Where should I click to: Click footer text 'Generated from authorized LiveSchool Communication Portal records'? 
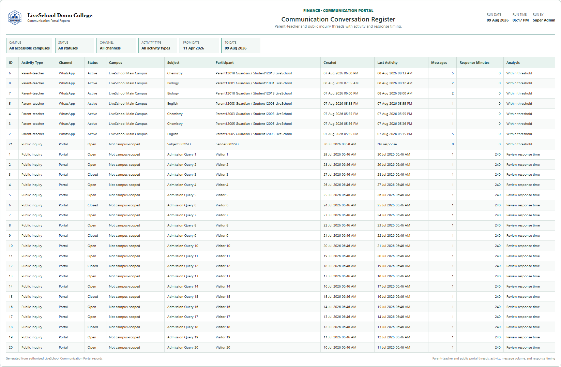click(54, 358)
